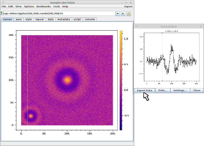Open the Tools menu
The height and width of the screenshot is (146, 204).
tap(56, 6)
